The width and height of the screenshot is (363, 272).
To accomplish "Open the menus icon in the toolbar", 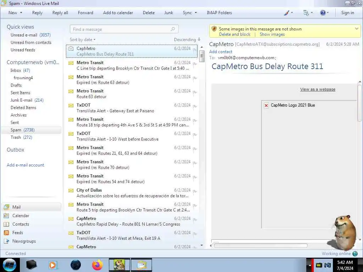I will tap(306, 13).
